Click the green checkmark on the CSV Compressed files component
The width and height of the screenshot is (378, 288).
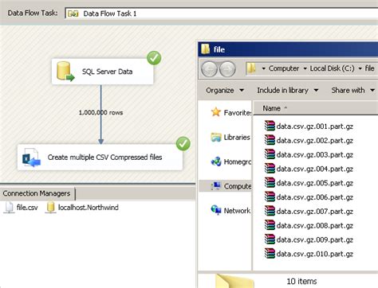(183, 144)
